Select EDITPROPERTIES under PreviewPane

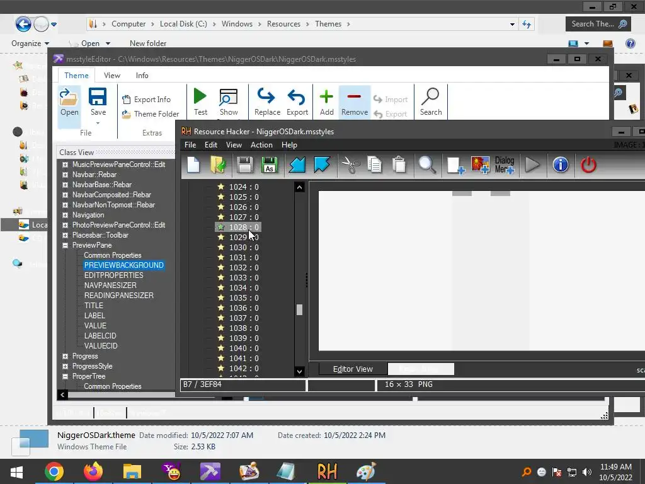click(113, 275)
